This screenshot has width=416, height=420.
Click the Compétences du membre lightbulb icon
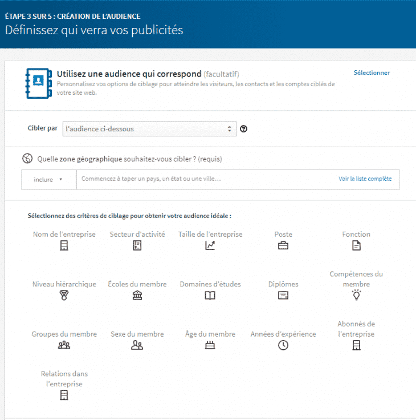coord(356,295)
